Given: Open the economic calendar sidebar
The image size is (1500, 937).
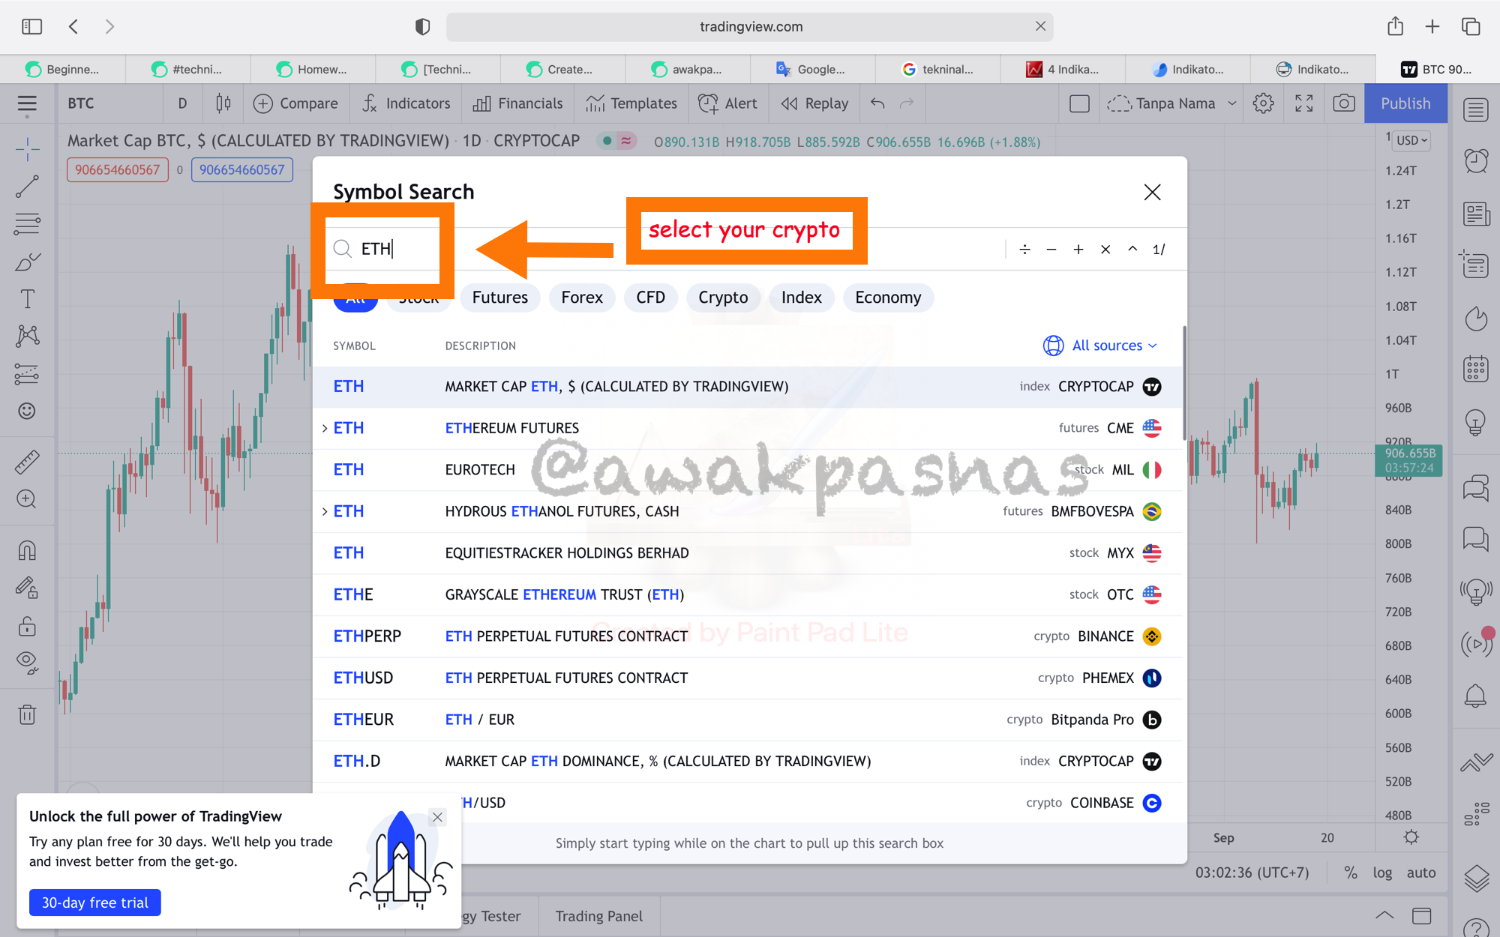Looking at the screenshot, I should pyautogui.click(x=1476, y=369).
